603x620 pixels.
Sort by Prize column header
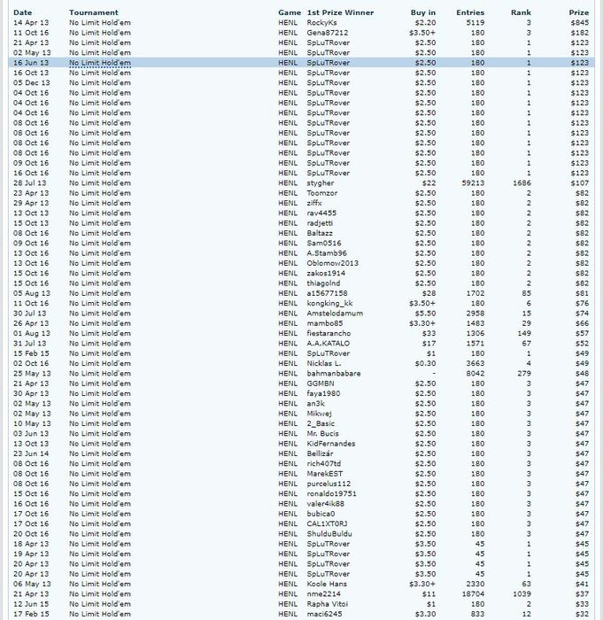pyautogui.click(x=579, y=12)
